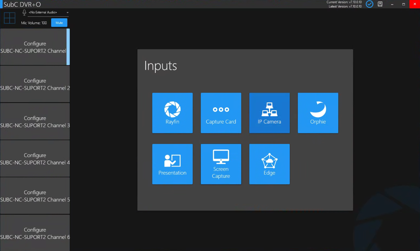The height and width of the screenshot is (251, 420).
Task: Click the microphone icon
Action: click(x=24, y=12)
